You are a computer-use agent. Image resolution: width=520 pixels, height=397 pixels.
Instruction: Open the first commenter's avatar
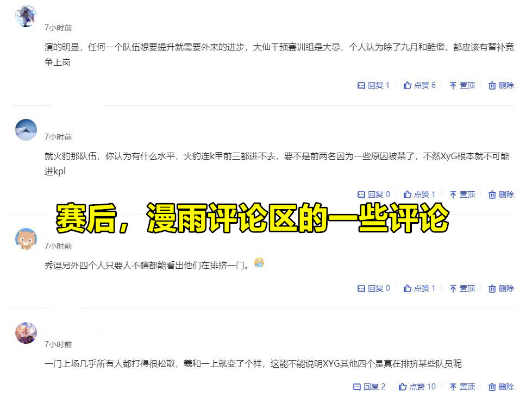26,16
